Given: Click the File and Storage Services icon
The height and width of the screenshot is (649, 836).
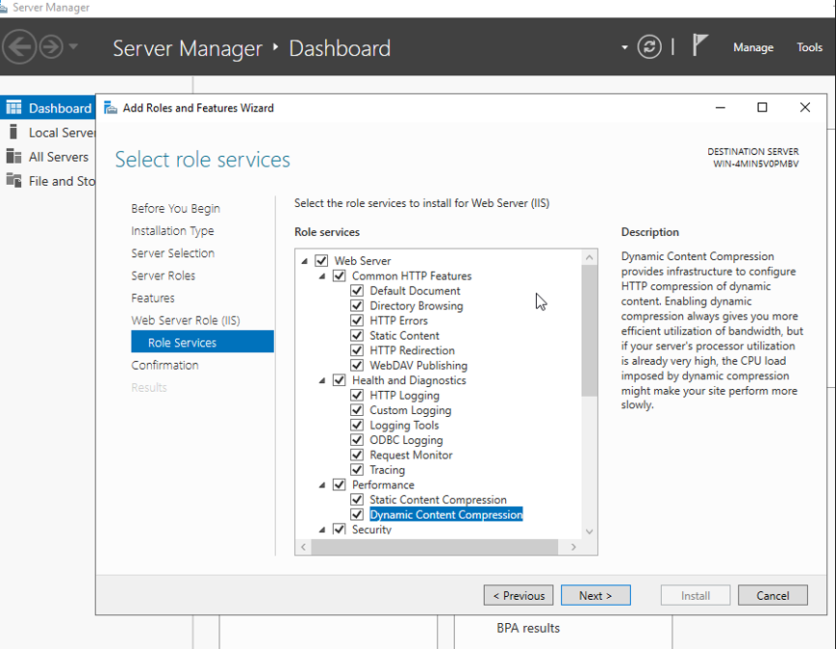Looking at the screenshot, I should 13,180.
